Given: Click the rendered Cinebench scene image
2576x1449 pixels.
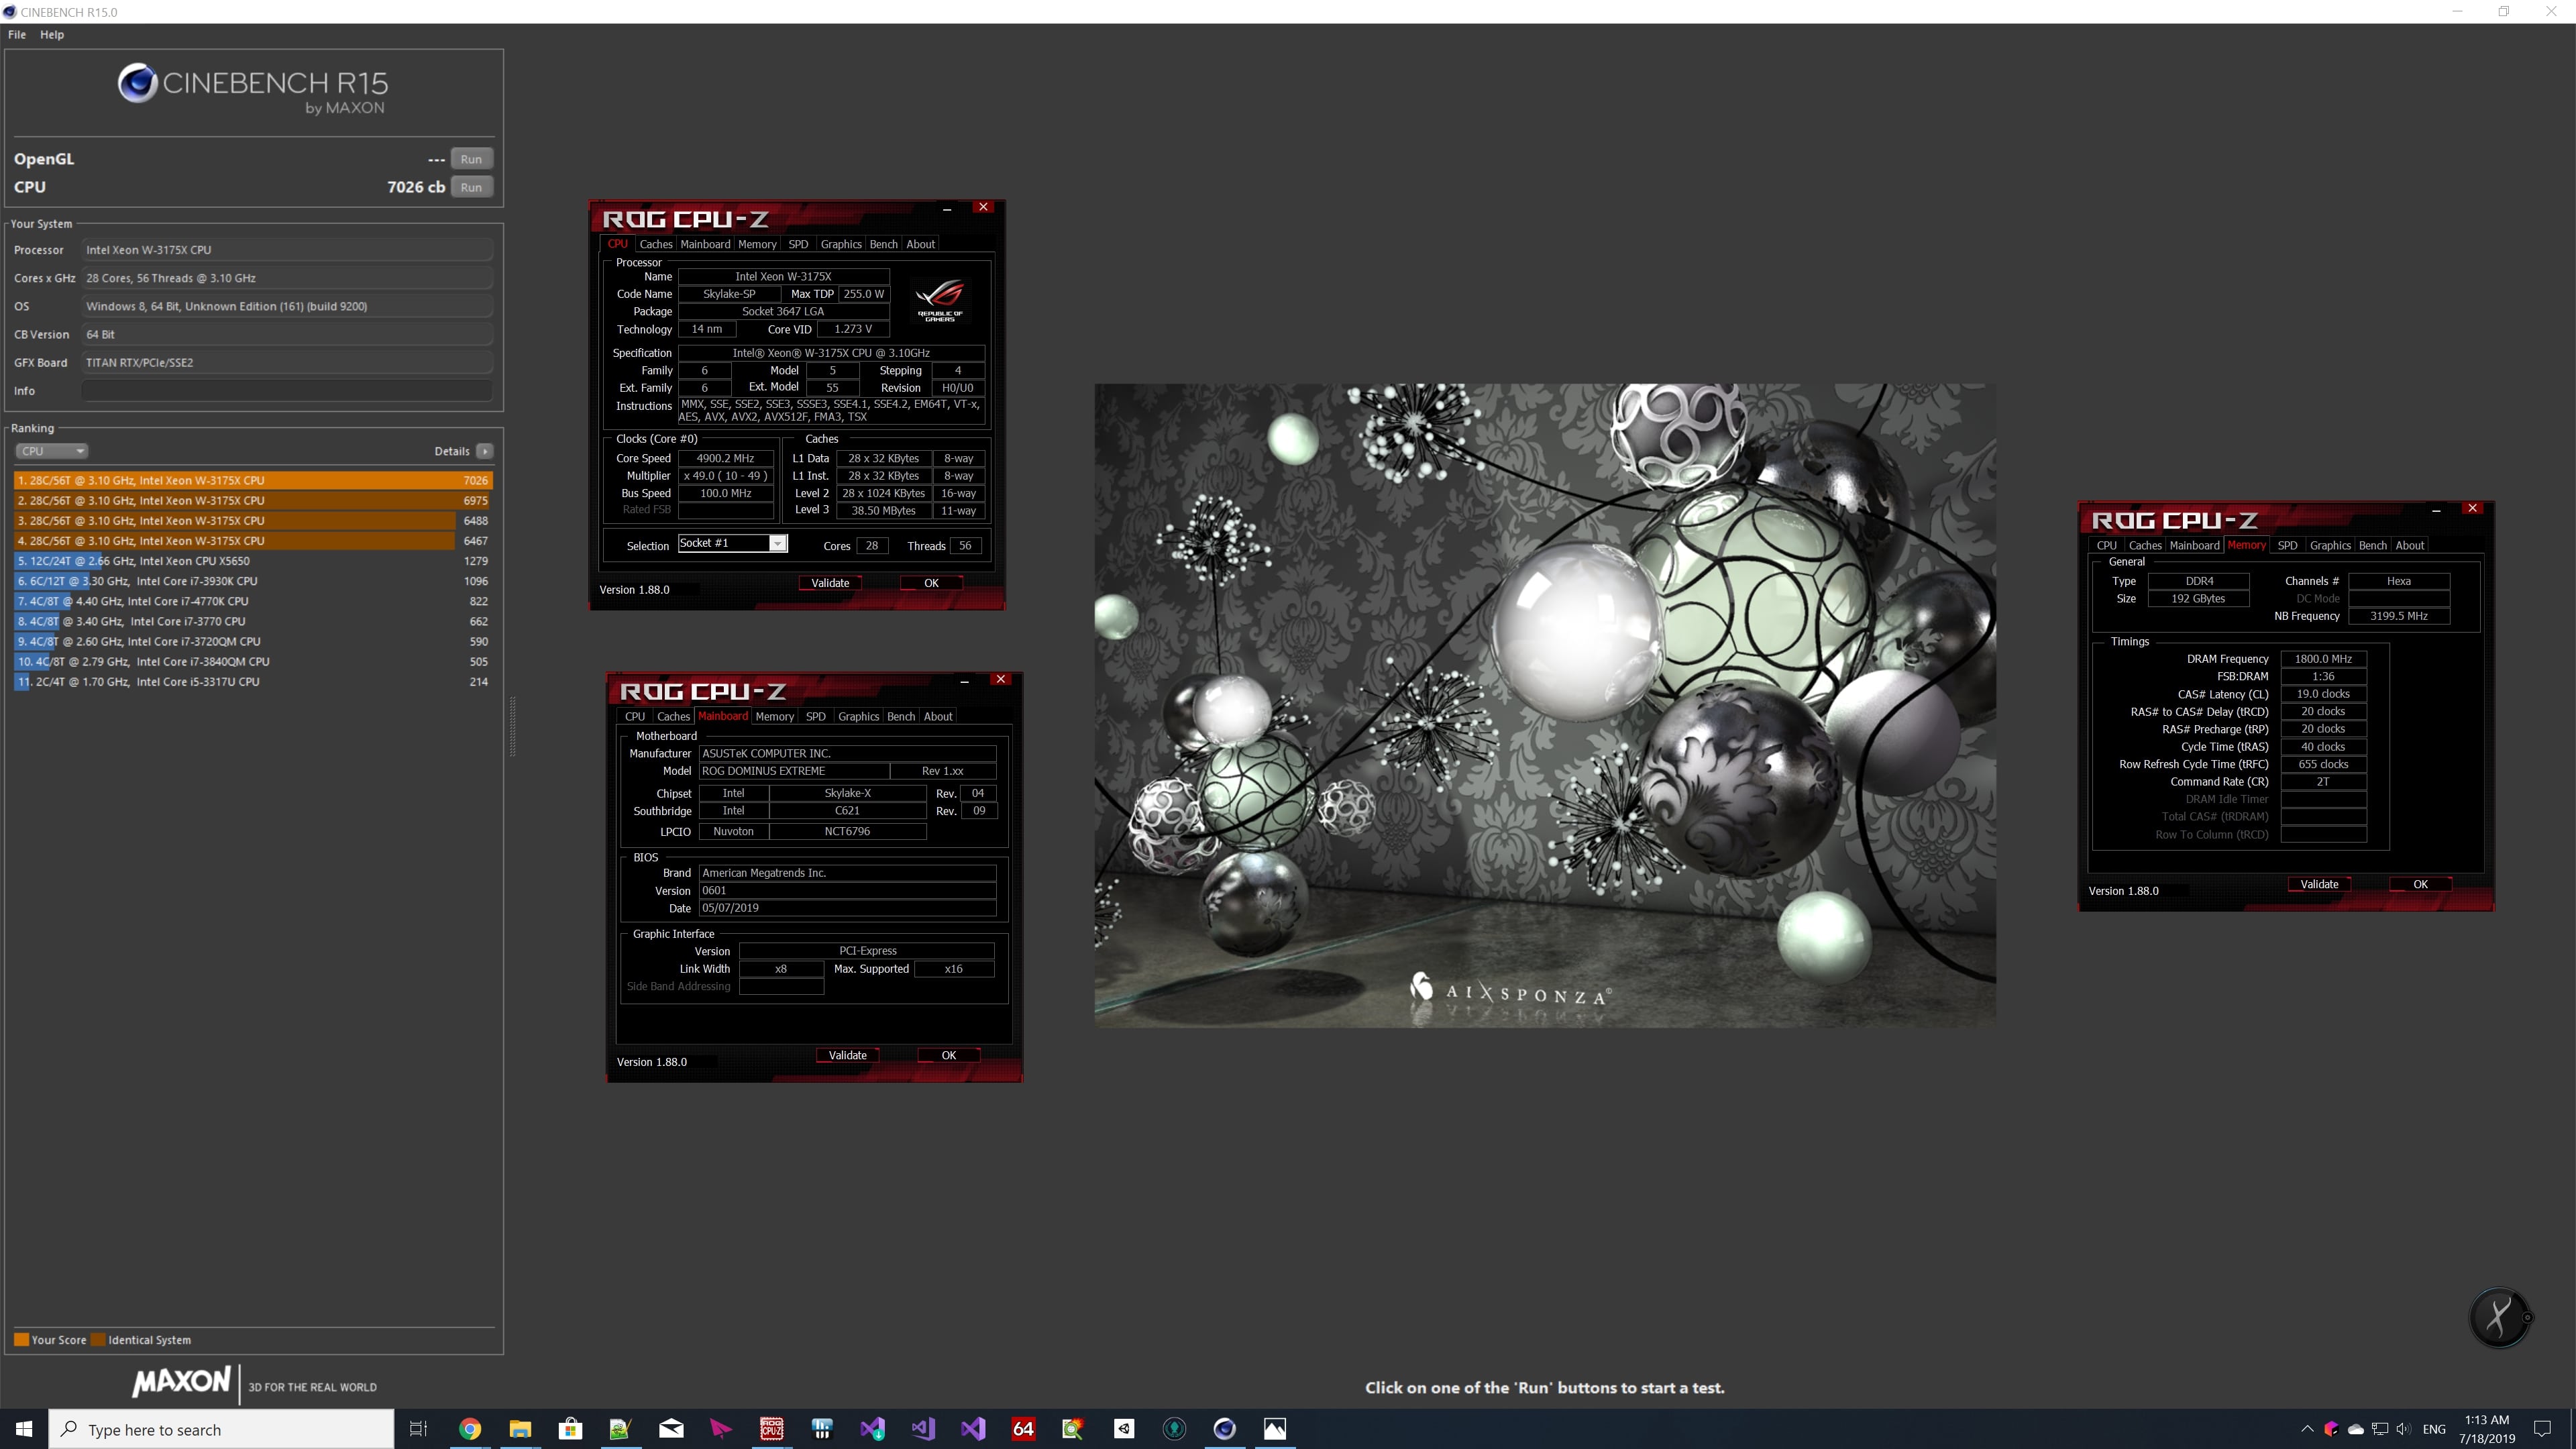Looking at the screenshot, I should [1545, 705].
